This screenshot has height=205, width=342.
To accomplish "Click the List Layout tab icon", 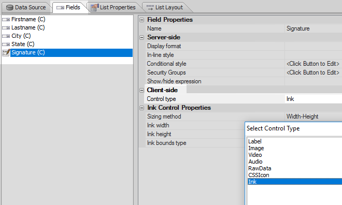I will click(x=150, y=7).
